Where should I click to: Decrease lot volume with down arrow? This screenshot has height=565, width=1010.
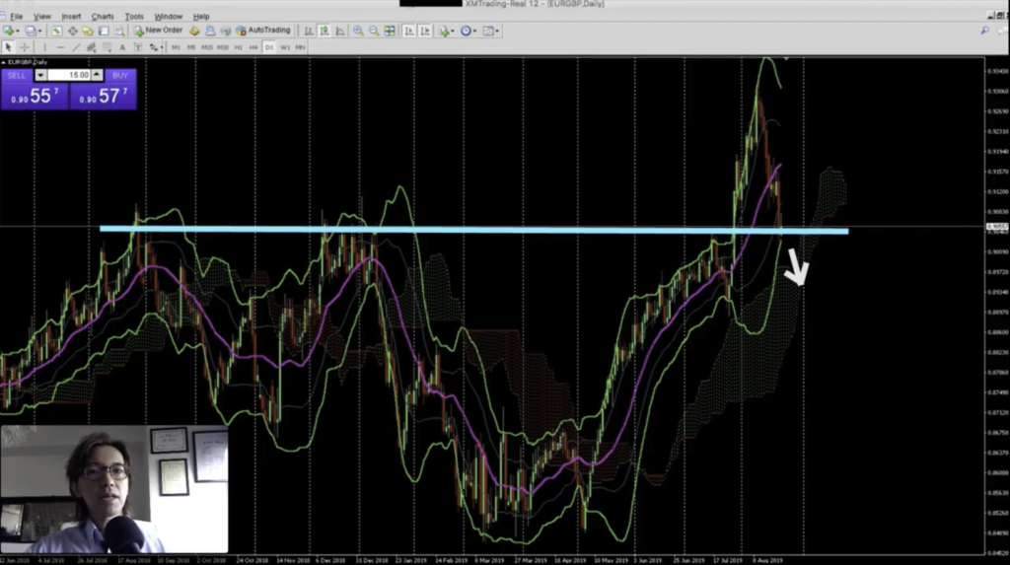(x=40, y=75)
